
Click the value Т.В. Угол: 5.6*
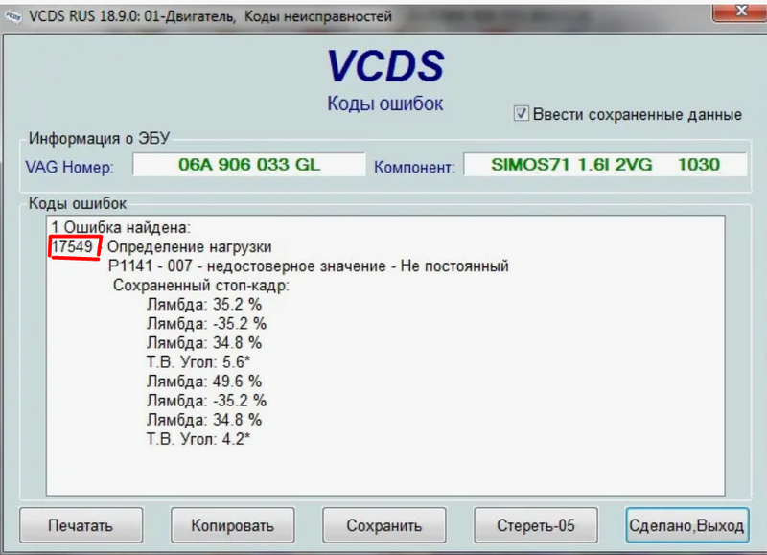click(x=198, y=361)
